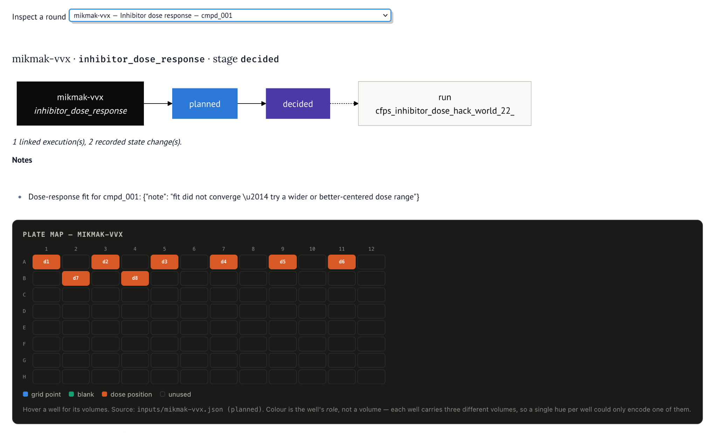Viewport: 717px width, 433px height.
Task: Select dose well d5 in row A
Action: (x=283, y=262)
